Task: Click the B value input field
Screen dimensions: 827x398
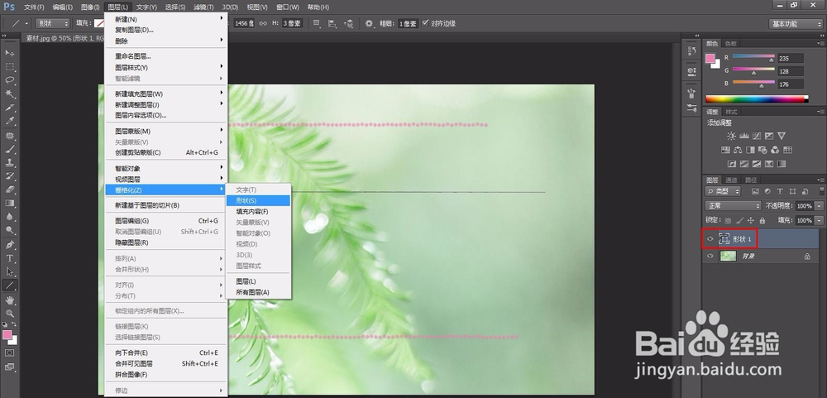Action: pos(791,84)
